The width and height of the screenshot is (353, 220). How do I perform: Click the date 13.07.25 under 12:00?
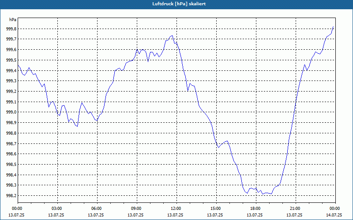(175, 215)
